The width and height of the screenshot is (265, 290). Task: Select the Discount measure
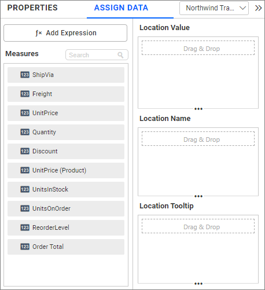[66, 151]
